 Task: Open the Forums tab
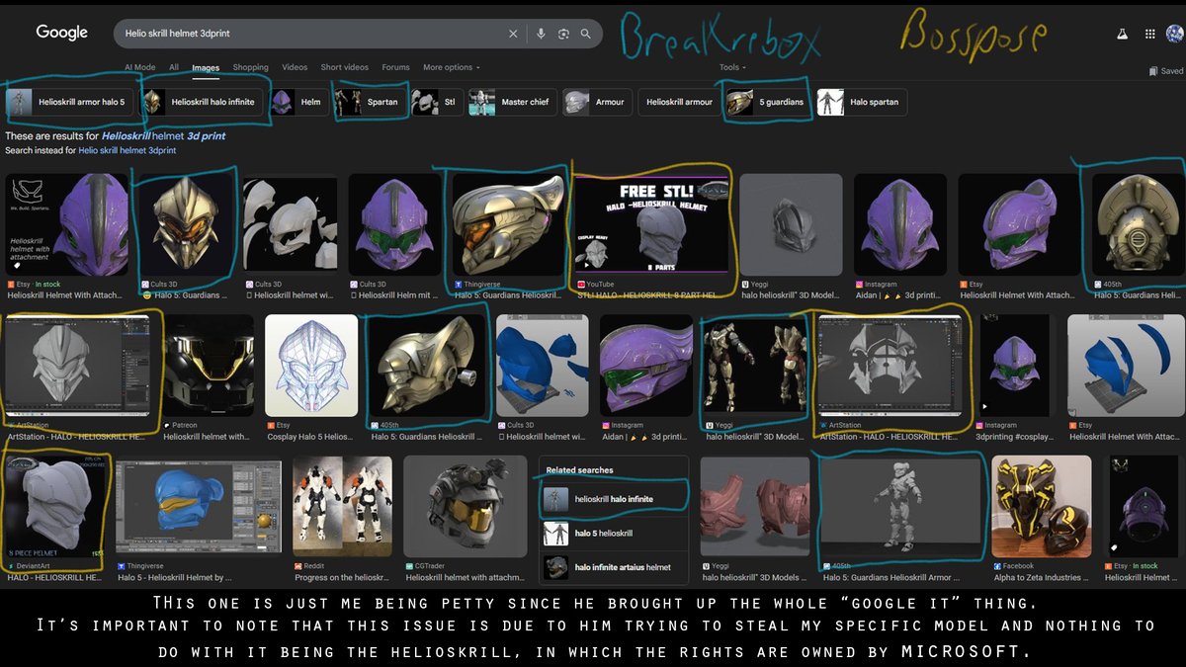(x=395, y=67)
